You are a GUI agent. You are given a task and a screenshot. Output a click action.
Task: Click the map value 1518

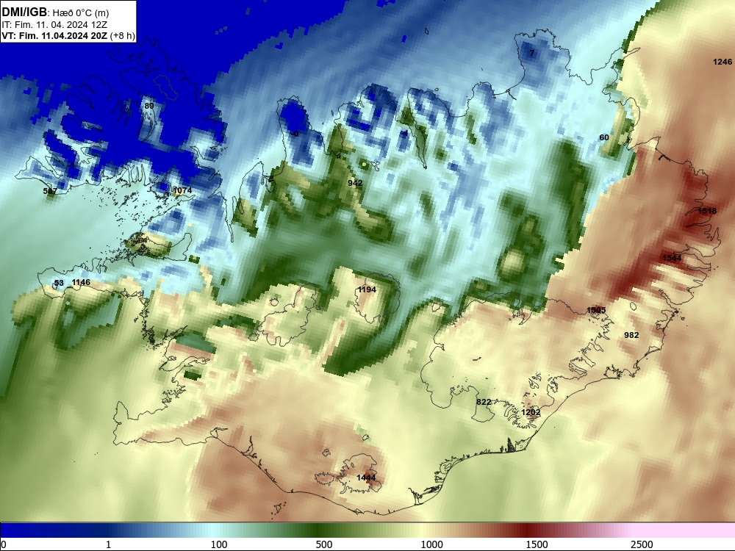(707, 211)
